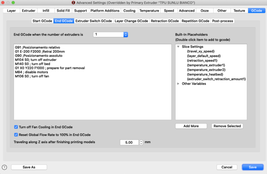Click the Cancel button
Image resolution: width=267 pixels, height=174 pixels.
coord(227,167)
